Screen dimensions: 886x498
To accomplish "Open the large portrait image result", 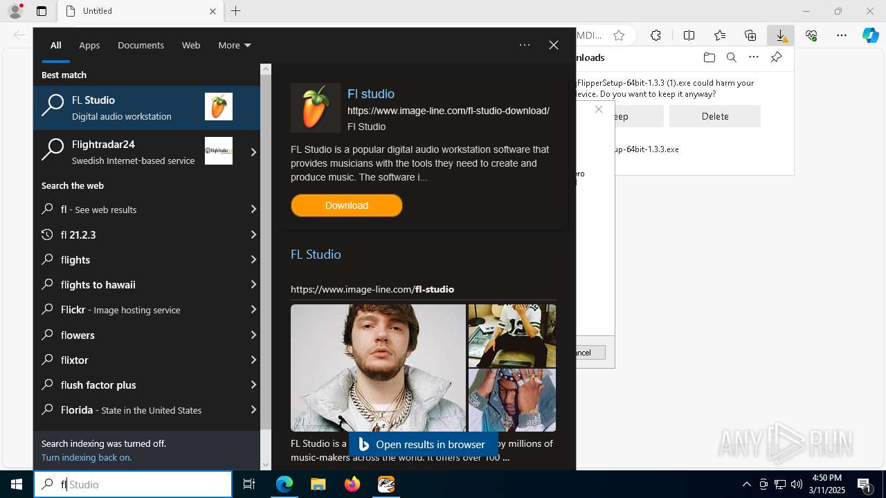I will click(x=378, y=368).
